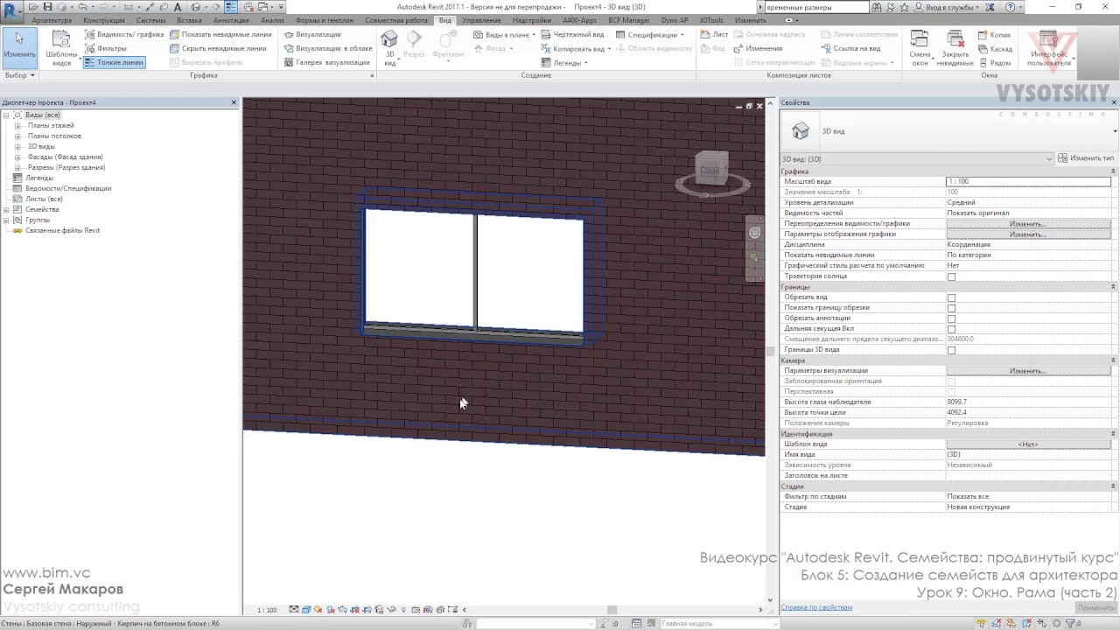Click the Text (A) tool in quick access toolbar

coord(178,7)
